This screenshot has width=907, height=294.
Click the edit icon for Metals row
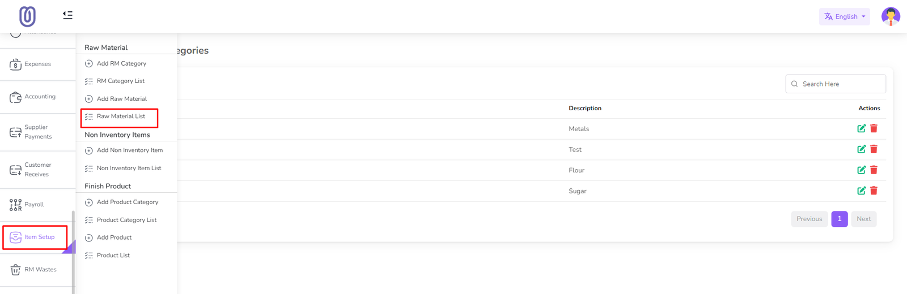pyautogui.click(x=861, y=128)
